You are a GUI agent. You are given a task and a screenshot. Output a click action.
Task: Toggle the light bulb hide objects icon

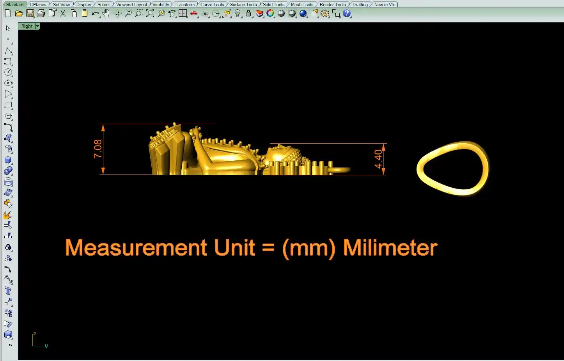point(238,14)
